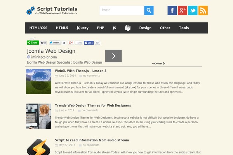
Task: Click no comments under WebGL lesson
Action: coord(92,76)
